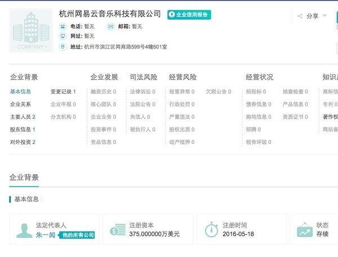Click 竞品信息 0 item
The height and width of the screenshot is (257, 338).
coord(103,142)
